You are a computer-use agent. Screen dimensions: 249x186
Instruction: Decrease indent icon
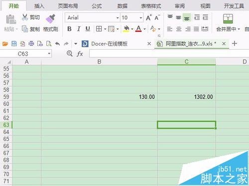197,17
